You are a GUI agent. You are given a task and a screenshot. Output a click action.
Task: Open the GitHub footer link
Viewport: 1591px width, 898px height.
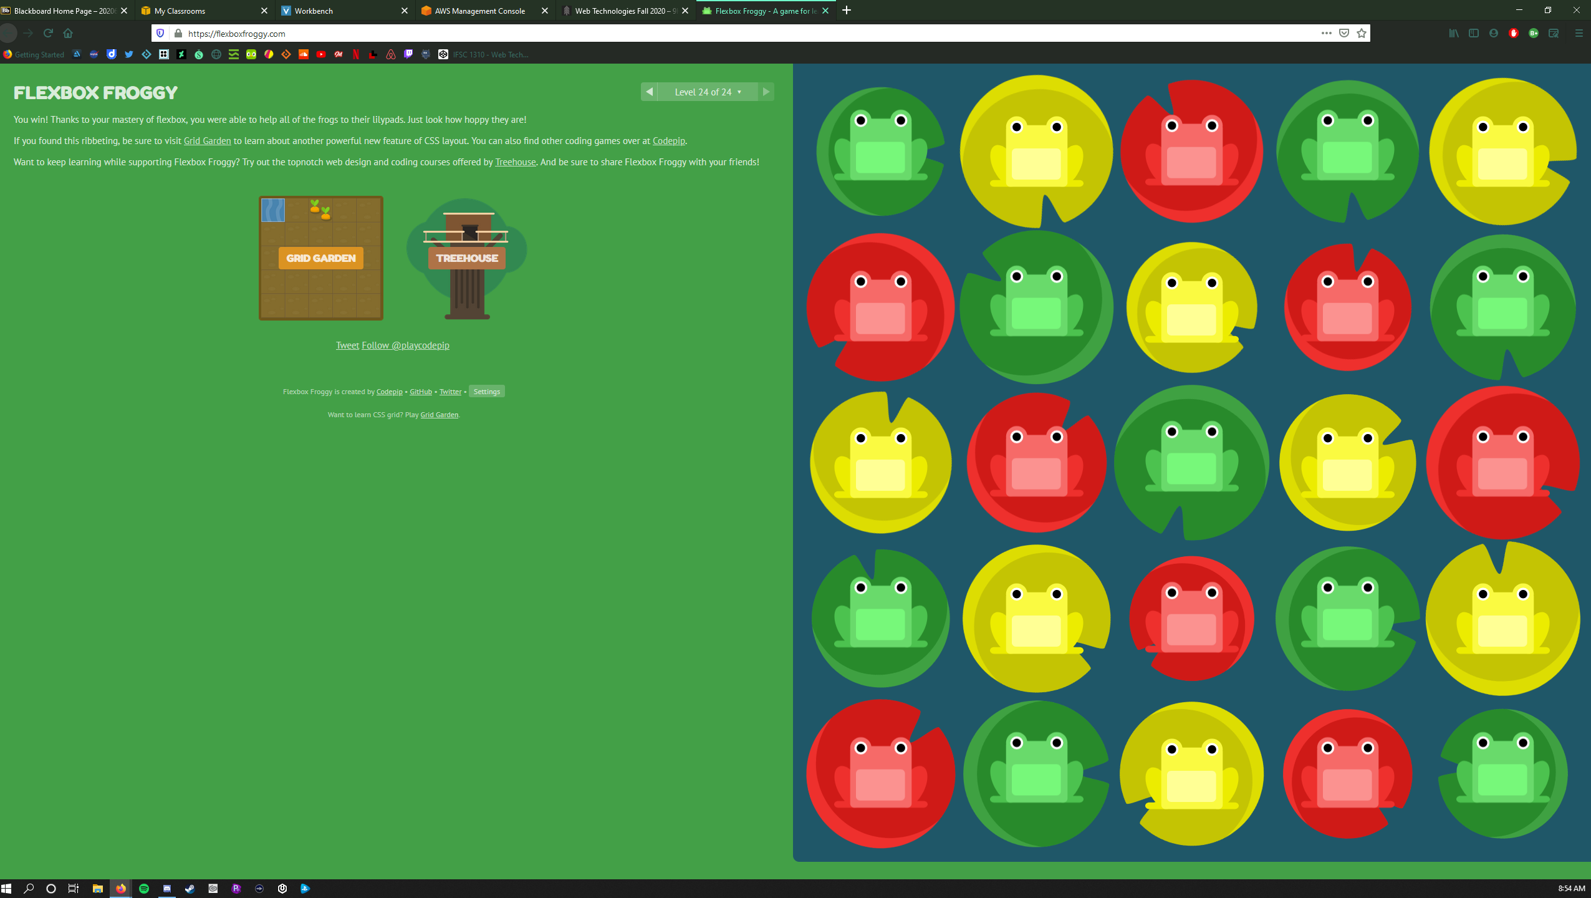[421, 392]
